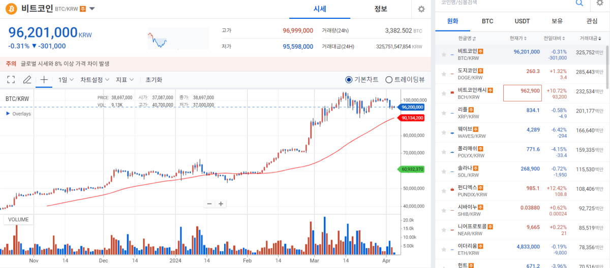Viewport: 610px width, 268px height.
Task: Open chart settings gear next to 정보 tab
Action: click(x=421, y=9)
